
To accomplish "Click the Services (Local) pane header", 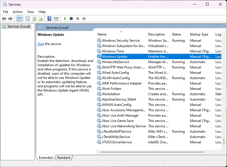I will coord(57,28).
